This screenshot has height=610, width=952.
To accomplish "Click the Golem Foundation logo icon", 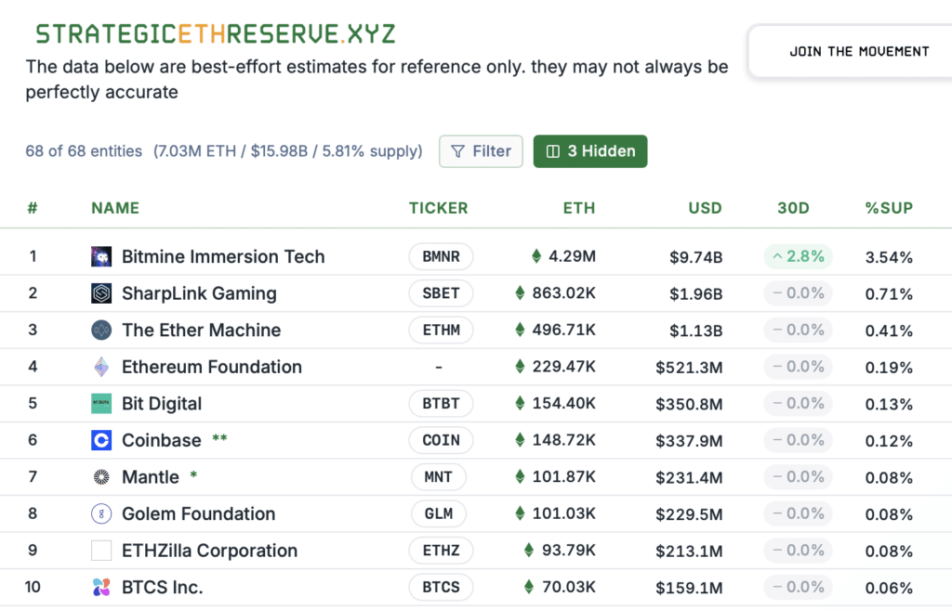I will (x=101, y=513).
